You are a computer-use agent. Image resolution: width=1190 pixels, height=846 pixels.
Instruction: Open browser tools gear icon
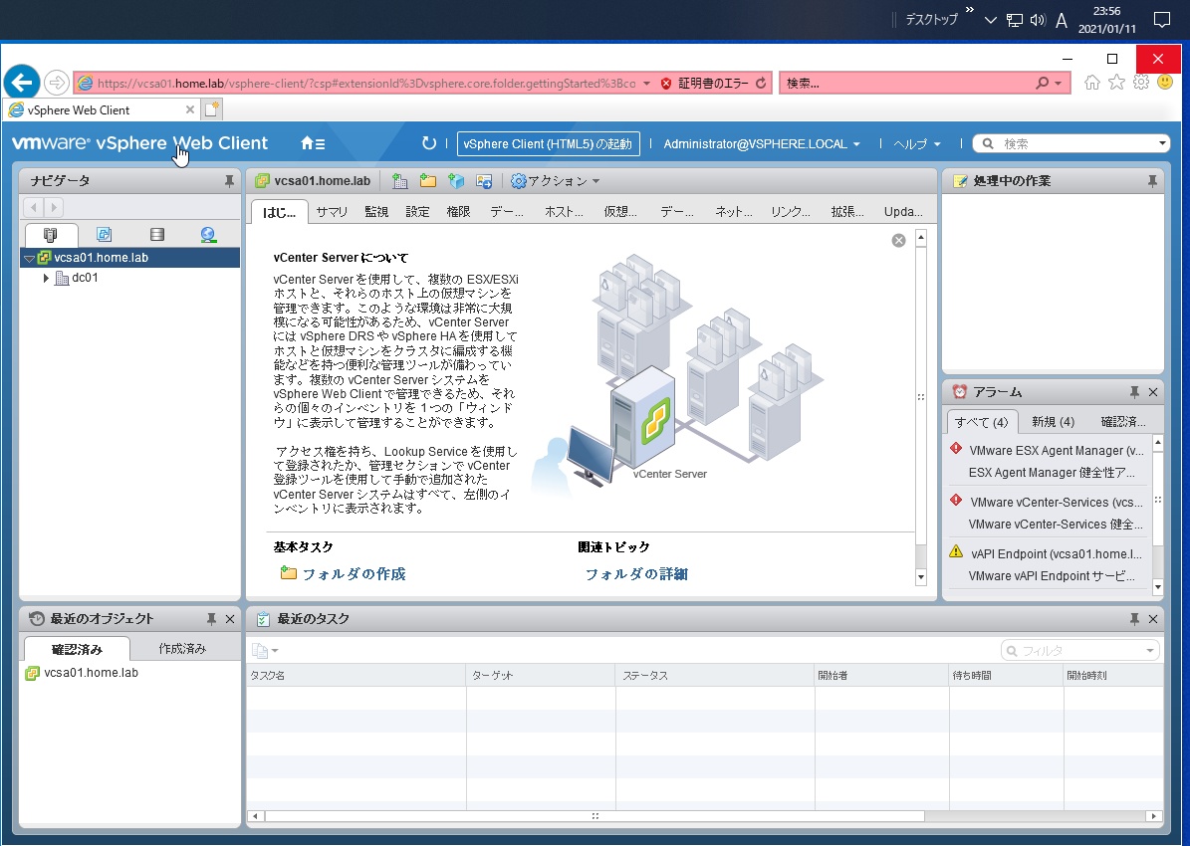click(x=1140, y=82)
